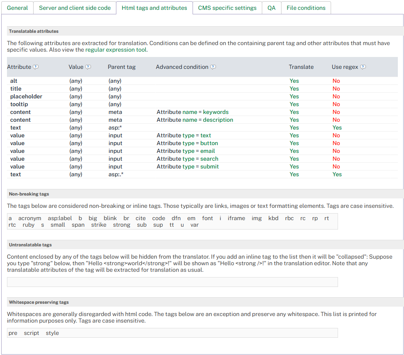Viewport: 404px width, 355px height.
Task: Select the placeholder attribute entry
Action: (x=26, y=96)
